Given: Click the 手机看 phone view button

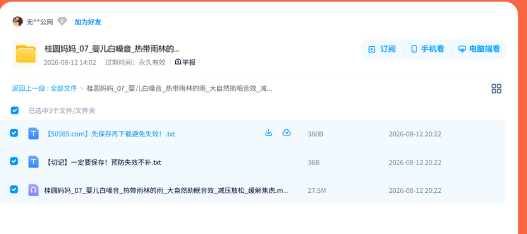Looking at the screenshot, I should pyautogui.click(x=427, y=49).
